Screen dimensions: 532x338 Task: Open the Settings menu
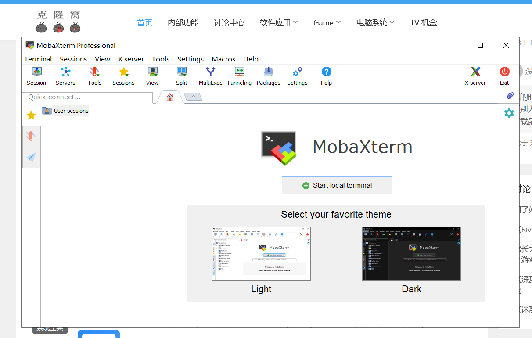click(191, 59)
